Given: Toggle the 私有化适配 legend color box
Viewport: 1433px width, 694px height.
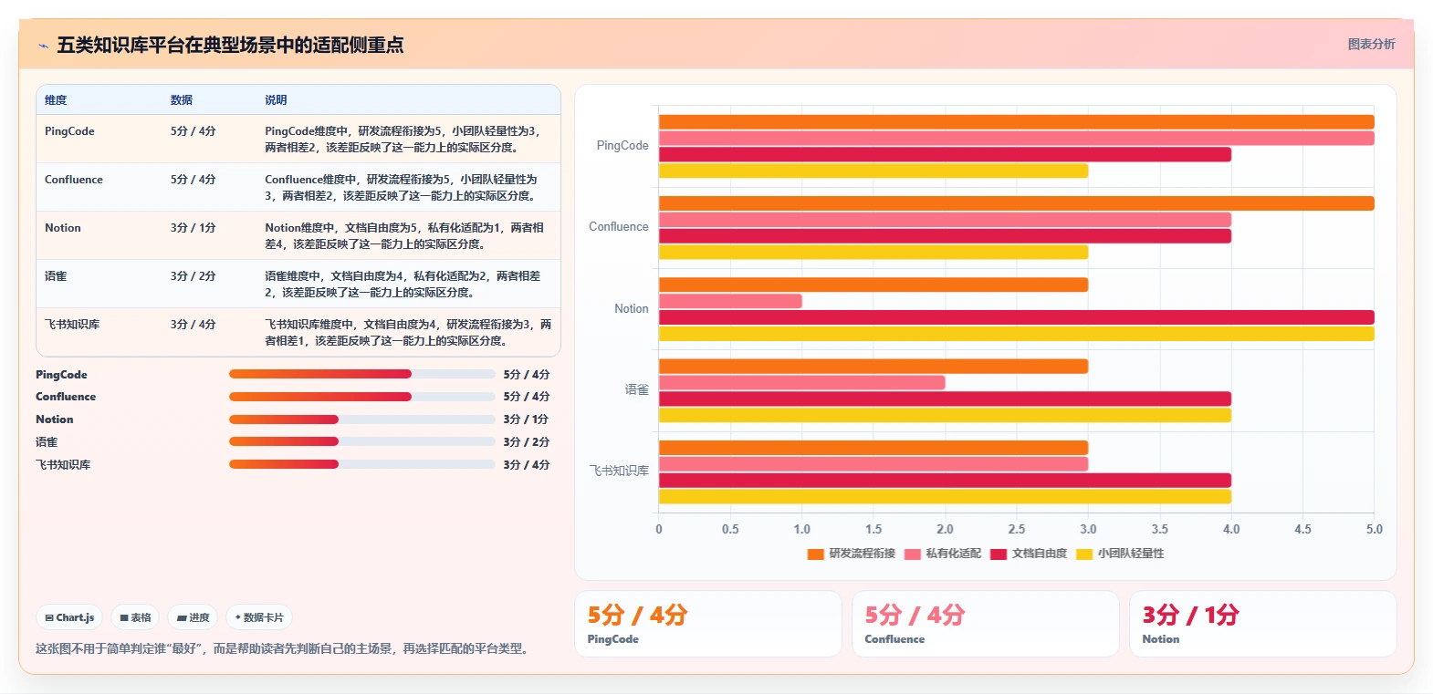Looking at the screenshot, I should click(913, 554).
